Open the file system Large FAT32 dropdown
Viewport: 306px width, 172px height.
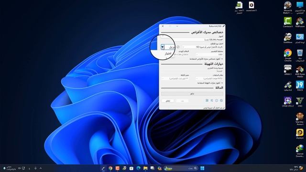click(209, 78)
